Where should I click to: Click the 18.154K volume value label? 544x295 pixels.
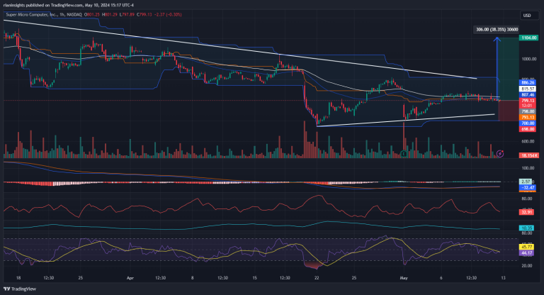(x=527, y=154)
